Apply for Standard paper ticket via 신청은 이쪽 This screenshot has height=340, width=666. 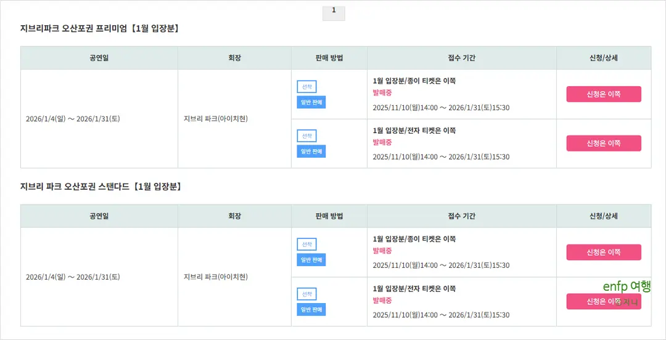pos(604,252)
